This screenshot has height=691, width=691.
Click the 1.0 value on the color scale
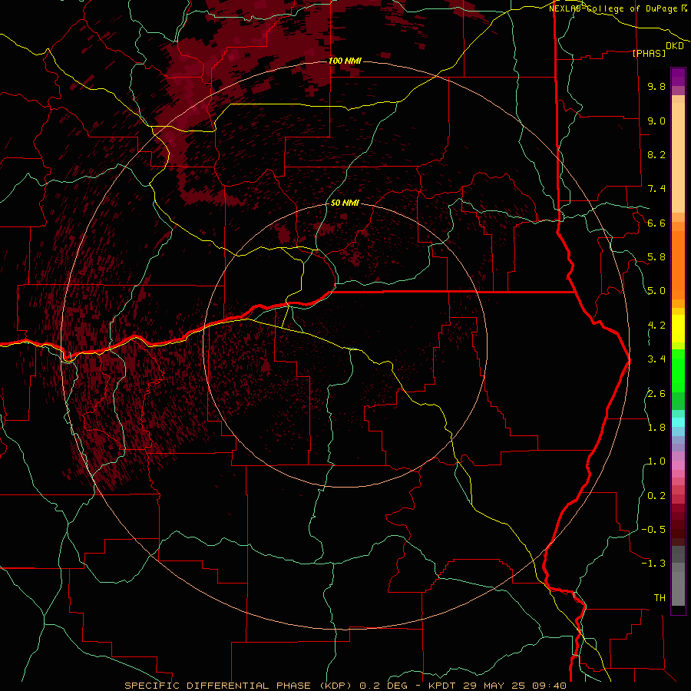(656, 461)
